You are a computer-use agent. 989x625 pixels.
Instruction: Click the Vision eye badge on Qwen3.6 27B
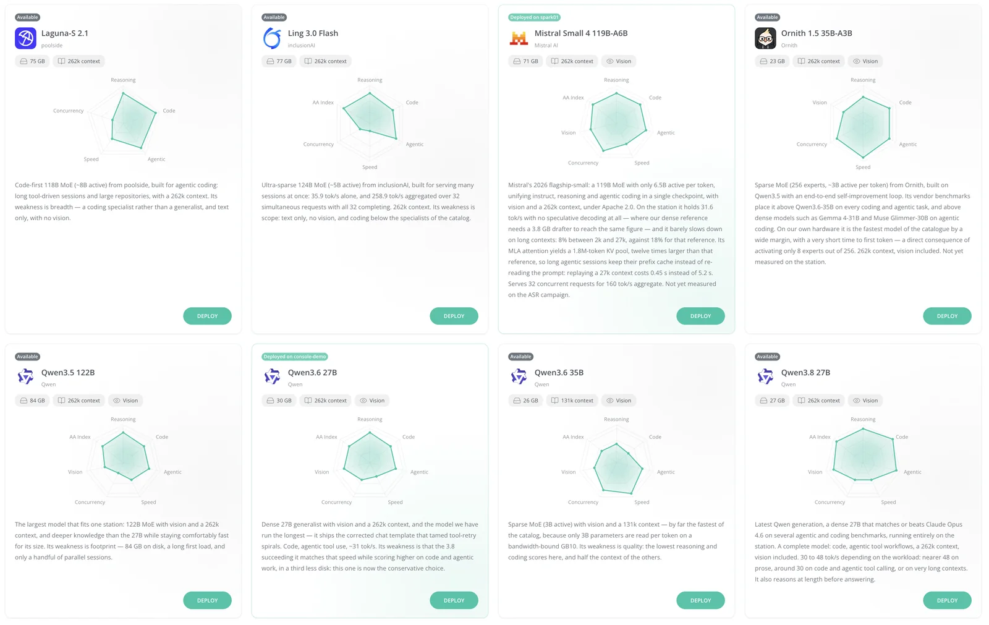pos(372,401)
